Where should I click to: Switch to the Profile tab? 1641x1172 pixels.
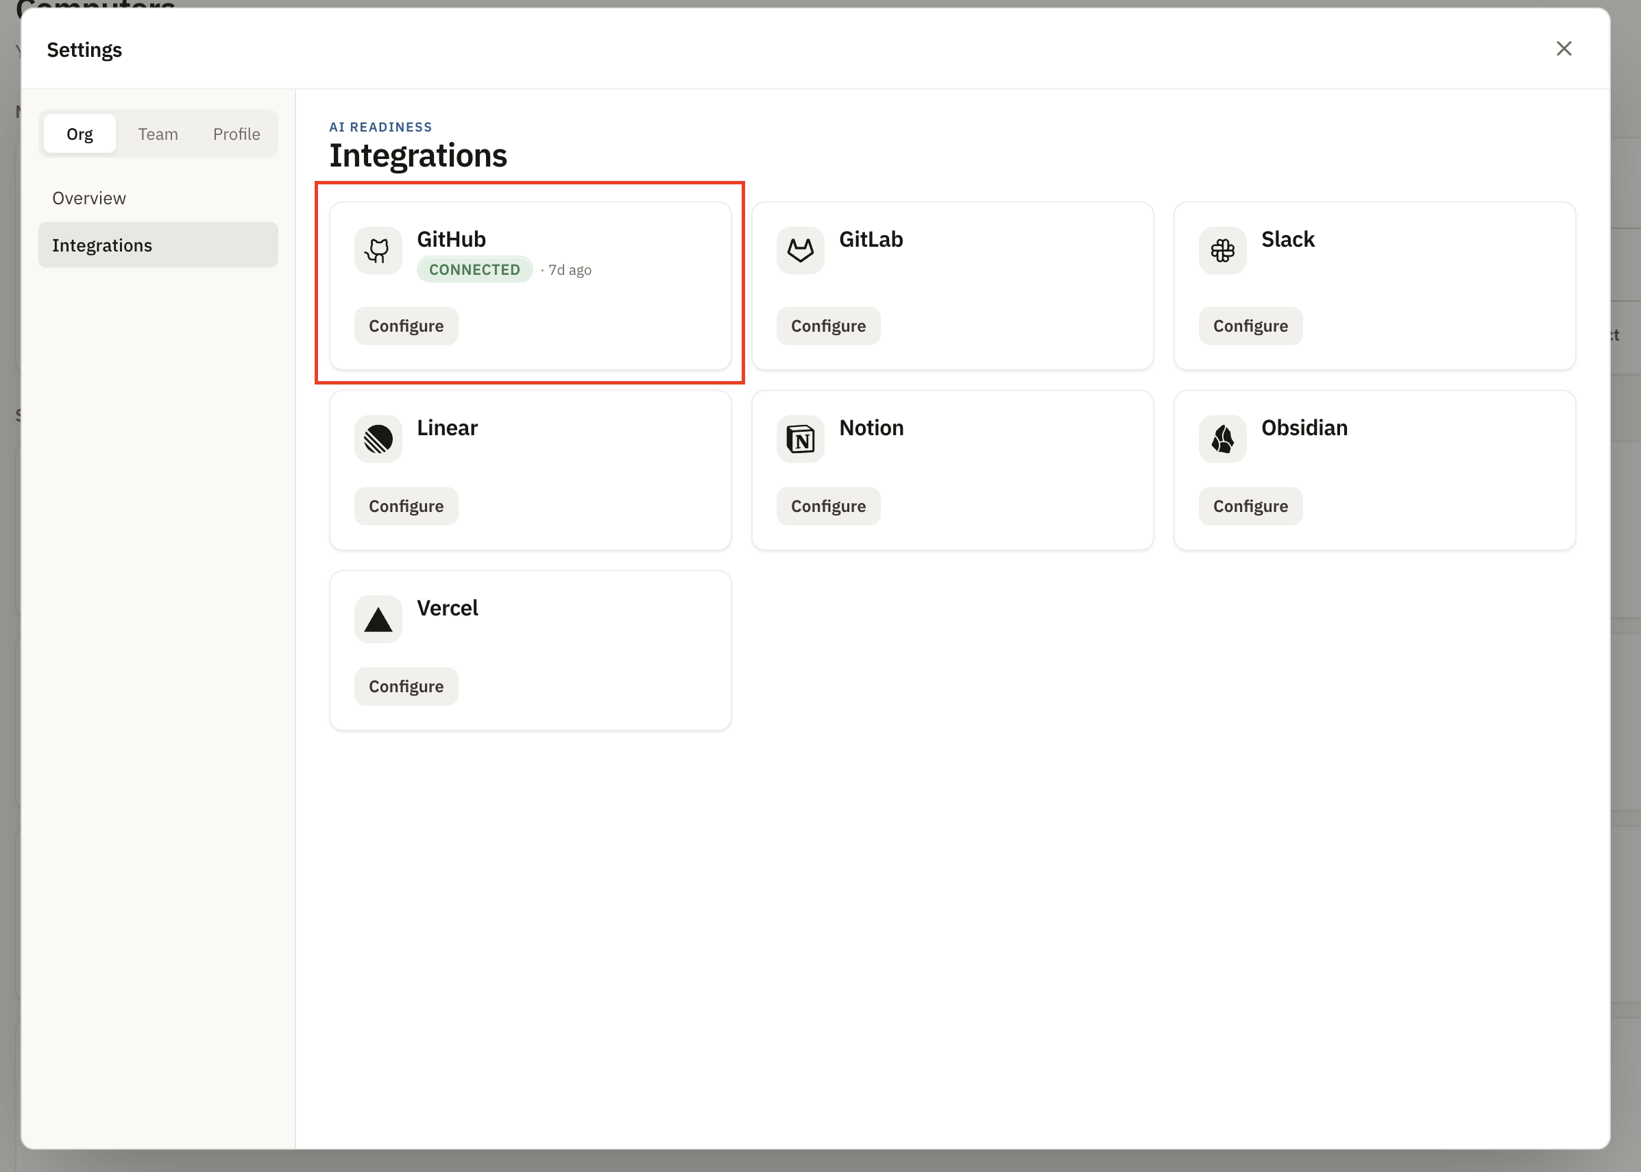[236, 134]
